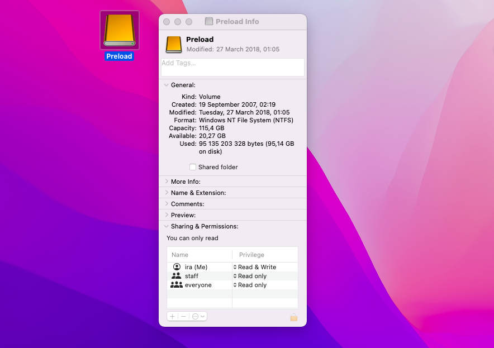The width and height of the screenshot is (494, 348).
Task: Click the Preload title in info header
Action: click(199, 39)
